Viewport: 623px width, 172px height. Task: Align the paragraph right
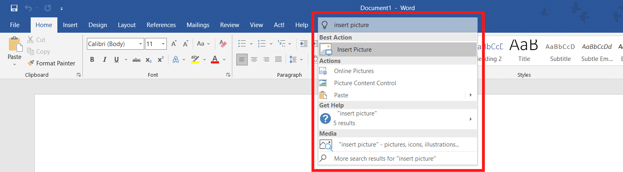[266, 60]
